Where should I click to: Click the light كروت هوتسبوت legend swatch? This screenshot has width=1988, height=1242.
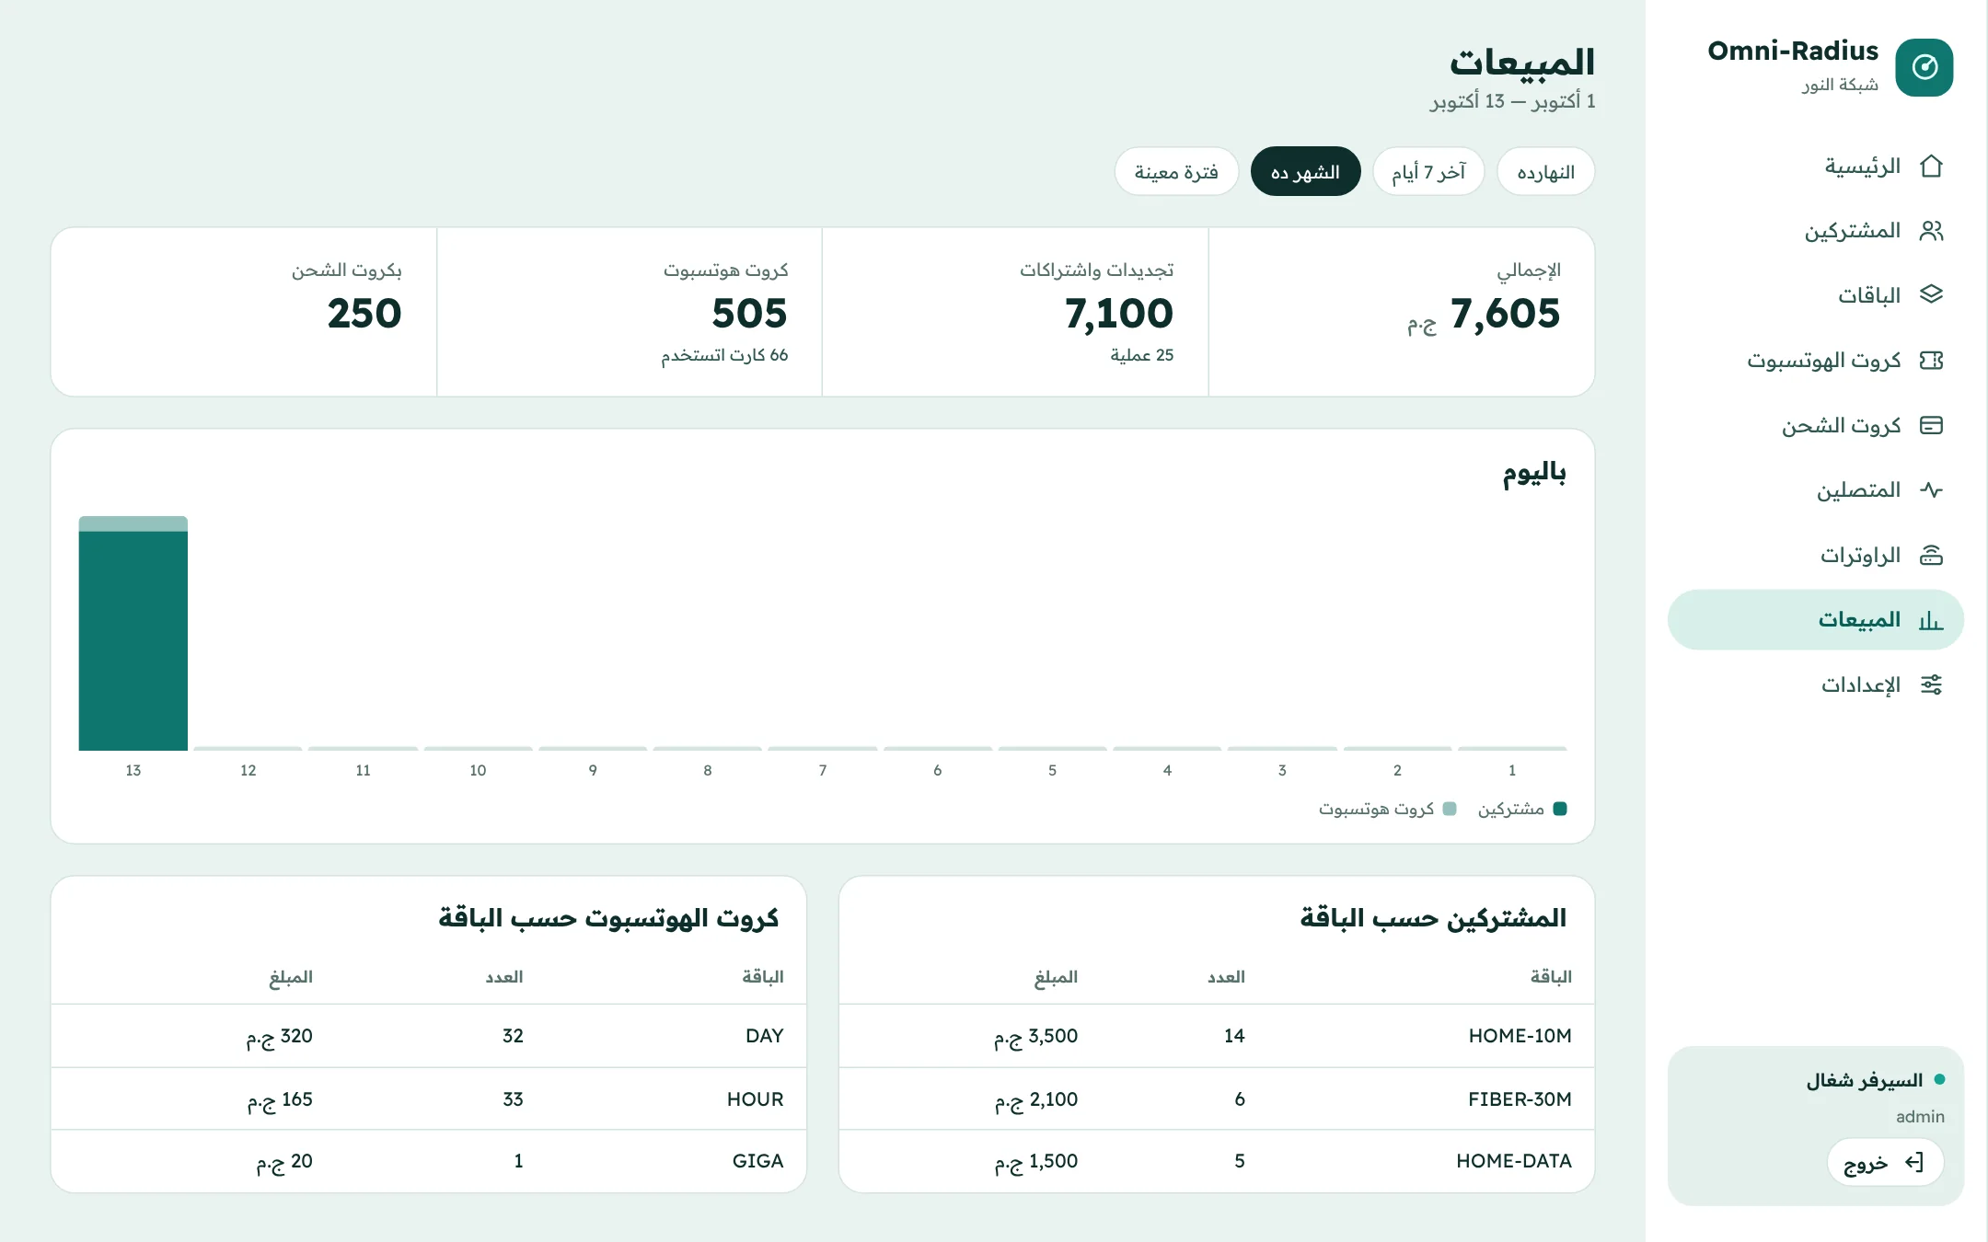1450,809
